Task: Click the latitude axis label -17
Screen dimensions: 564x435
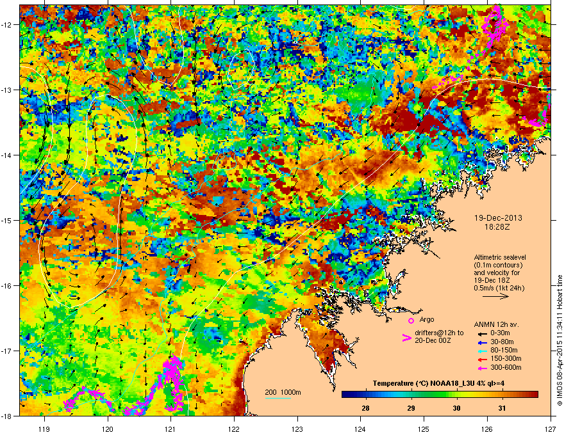Action: click(x=7, y=351)
